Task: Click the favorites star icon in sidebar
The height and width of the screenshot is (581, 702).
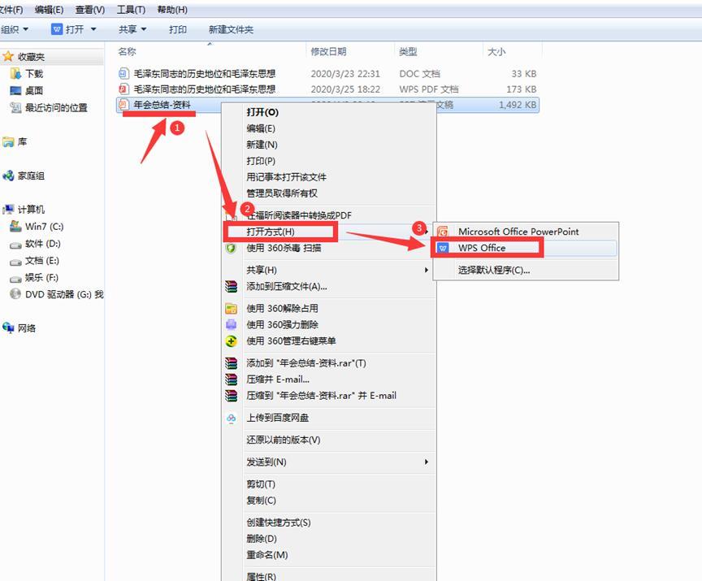Action: point(8,57)
